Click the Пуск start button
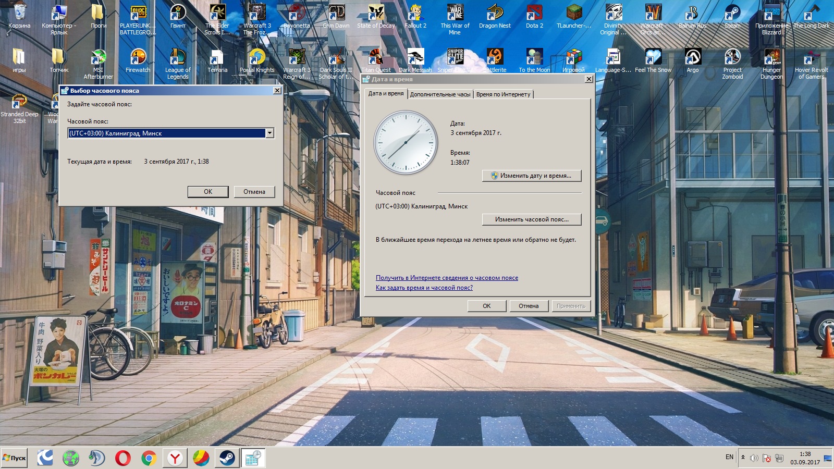This screenshot has height=469, width=834. (14, 458)
